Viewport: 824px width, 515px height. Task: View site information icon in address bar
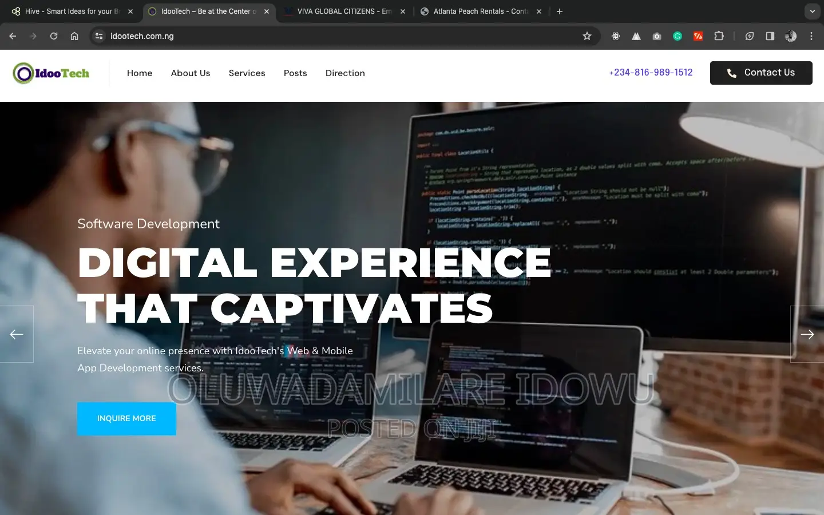(x=99, y=36)
